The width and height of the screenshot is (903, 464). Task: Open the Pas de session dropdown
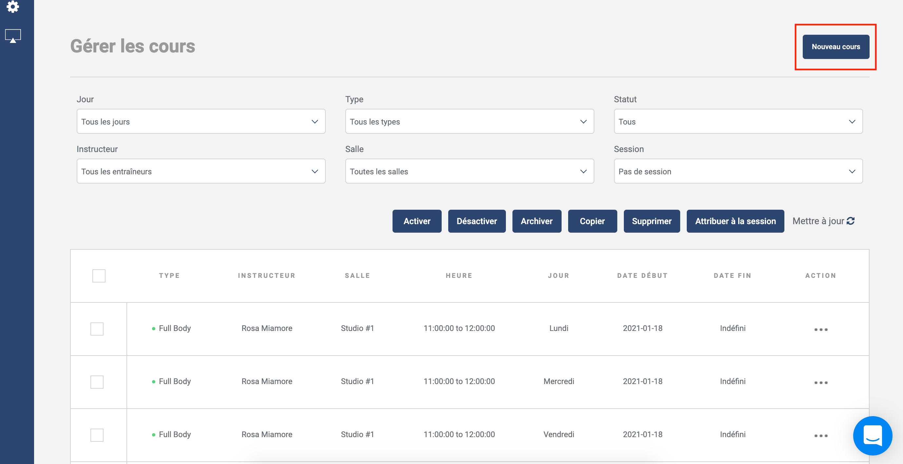[x=738, y=171]
